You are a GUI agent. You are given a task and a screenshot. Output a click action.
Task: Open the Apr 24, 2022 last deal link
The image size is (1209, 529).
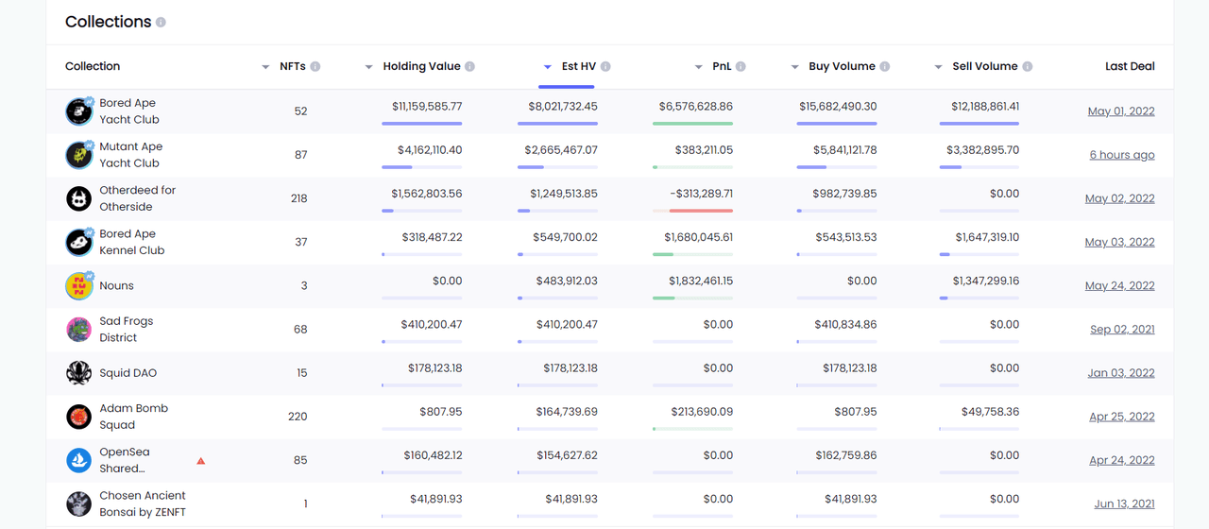click(1122, 460)
